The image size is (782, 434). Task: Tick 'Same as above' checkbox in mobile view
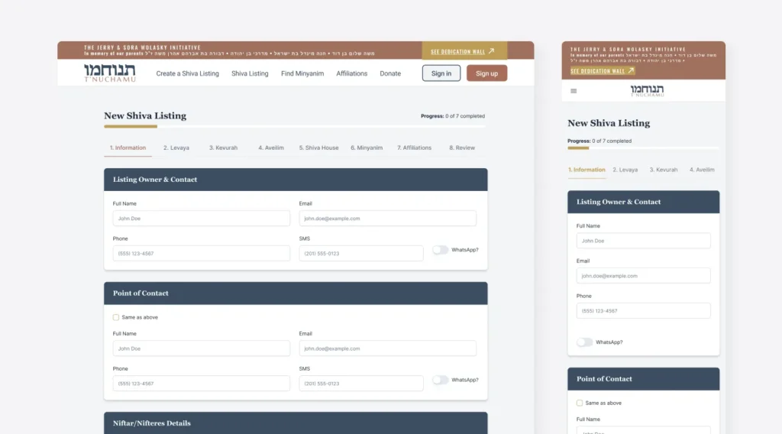(580, 403)
